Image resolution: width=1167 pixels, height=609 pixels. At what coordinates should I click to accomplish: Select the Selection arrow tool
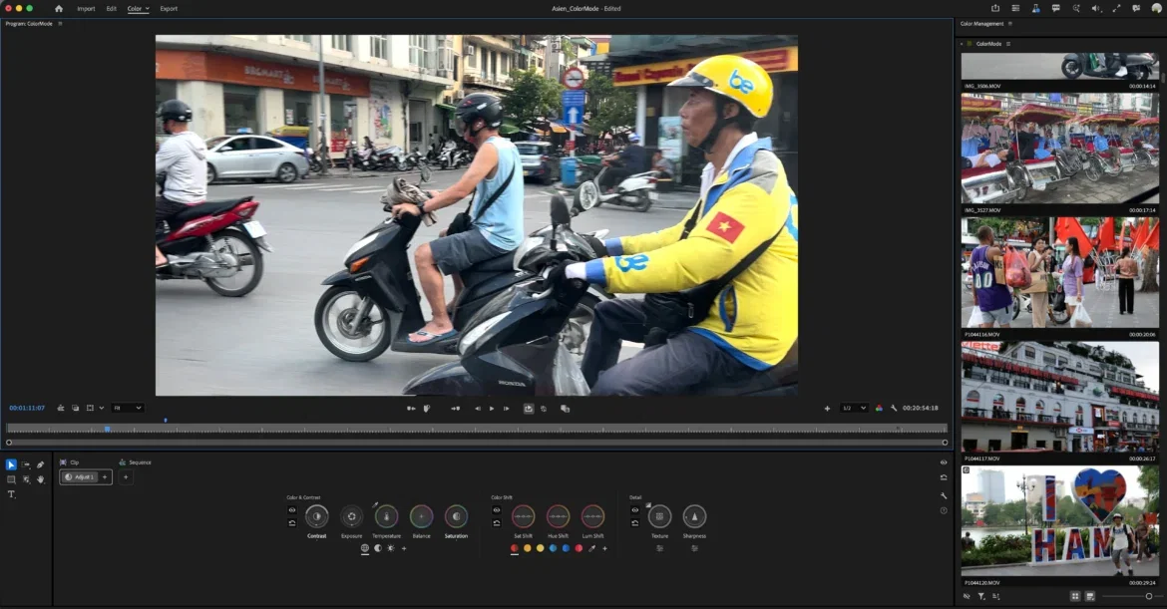[x=11, y=464]
